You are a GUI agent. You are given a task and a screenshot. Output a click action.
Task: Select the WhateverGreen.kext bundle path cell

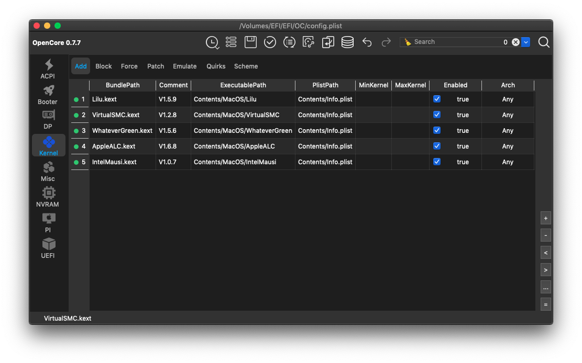coord(123,131)
